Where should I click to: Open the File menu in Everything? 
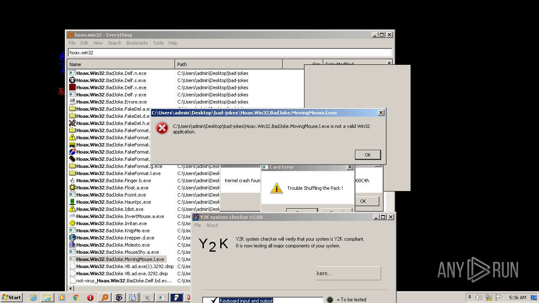point(72,43)
